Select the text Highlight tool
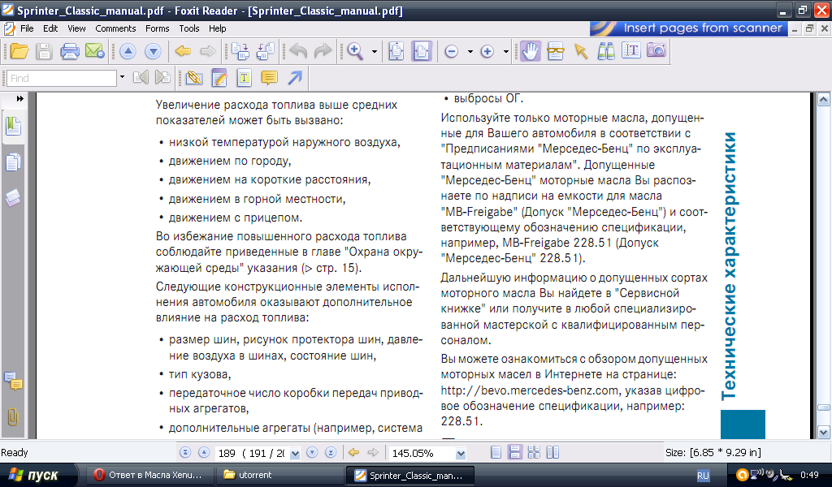The width and height of the screenshot is (832, 487). point(244,78)
